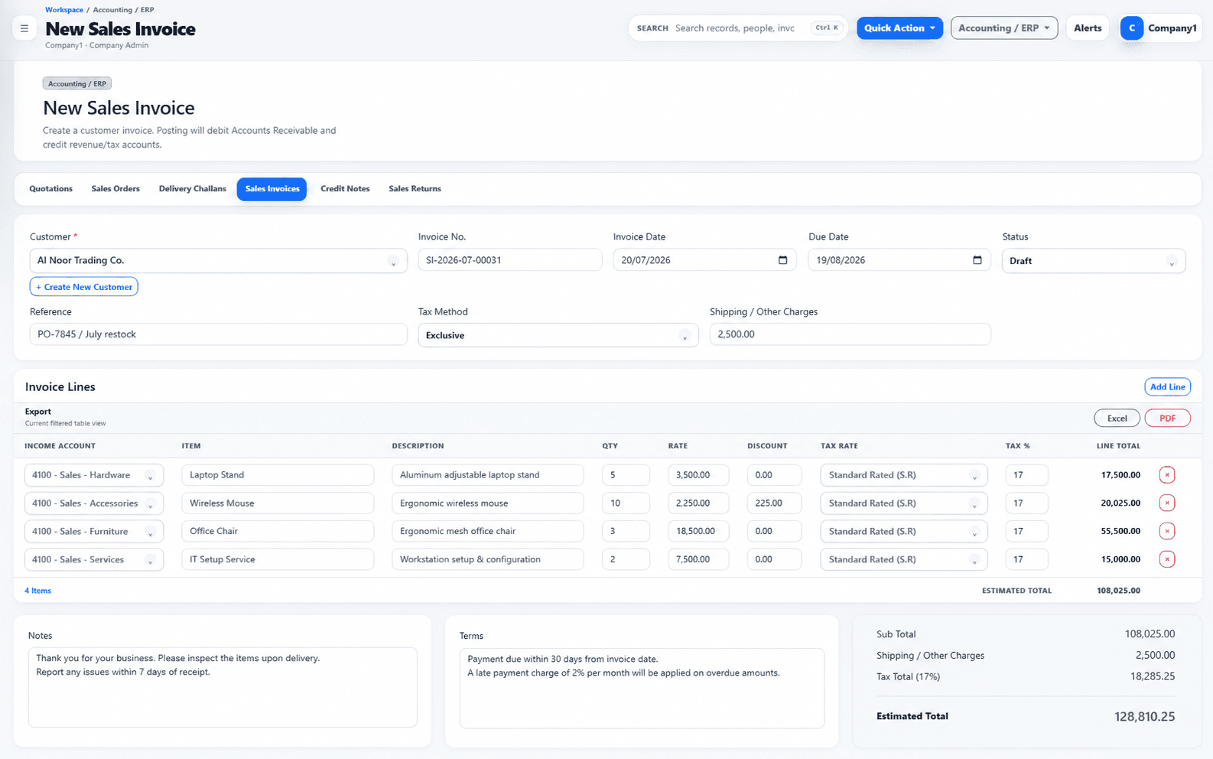1213x759 pixels.
Task: Edit discount 225.00 on Wireless Mouse line
Action: click(774, 503)
